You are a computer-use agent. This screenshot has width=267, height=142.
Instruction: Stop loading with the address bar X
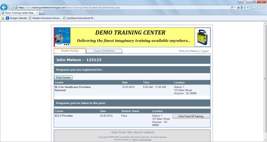pos(248,8)
